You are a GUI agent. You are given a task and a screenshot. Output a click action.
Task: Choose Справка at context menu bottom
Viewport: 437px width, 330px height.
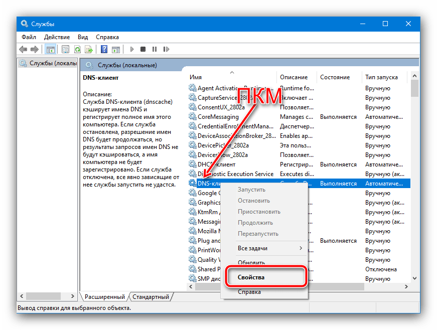pos(265,292)
